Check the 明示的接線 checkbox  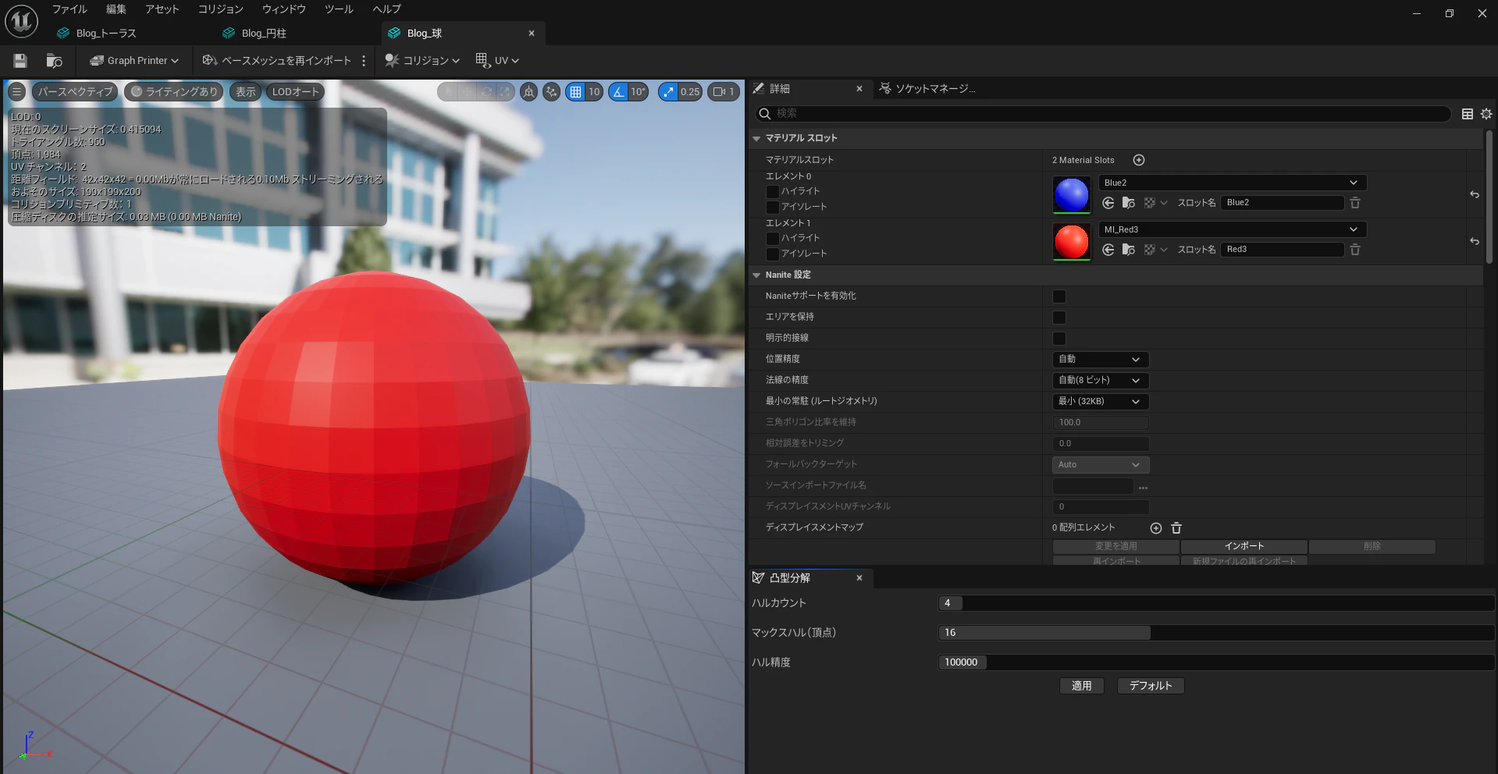tap(1059, 339)
